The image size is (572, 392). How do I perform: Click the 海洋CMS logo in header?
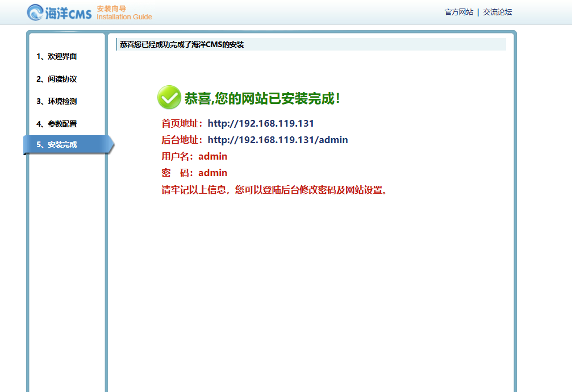coord(60,12)
